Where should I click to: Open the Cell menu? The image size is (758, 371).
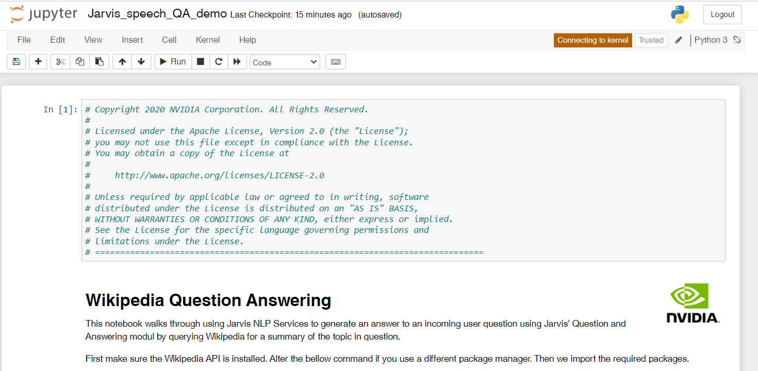click(169, 40)
